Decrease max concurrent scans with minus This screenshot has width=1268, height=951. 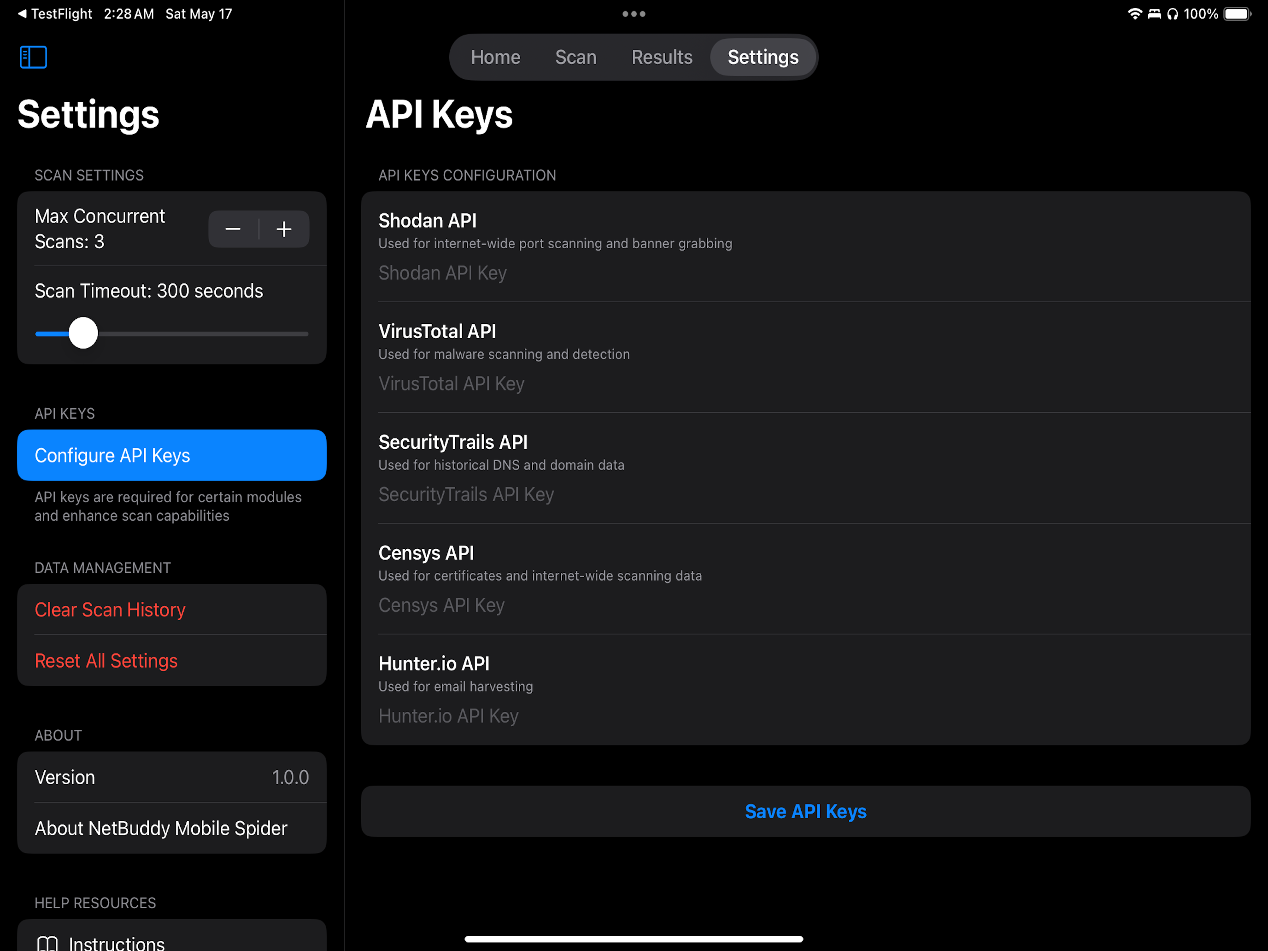click(233, 229)
